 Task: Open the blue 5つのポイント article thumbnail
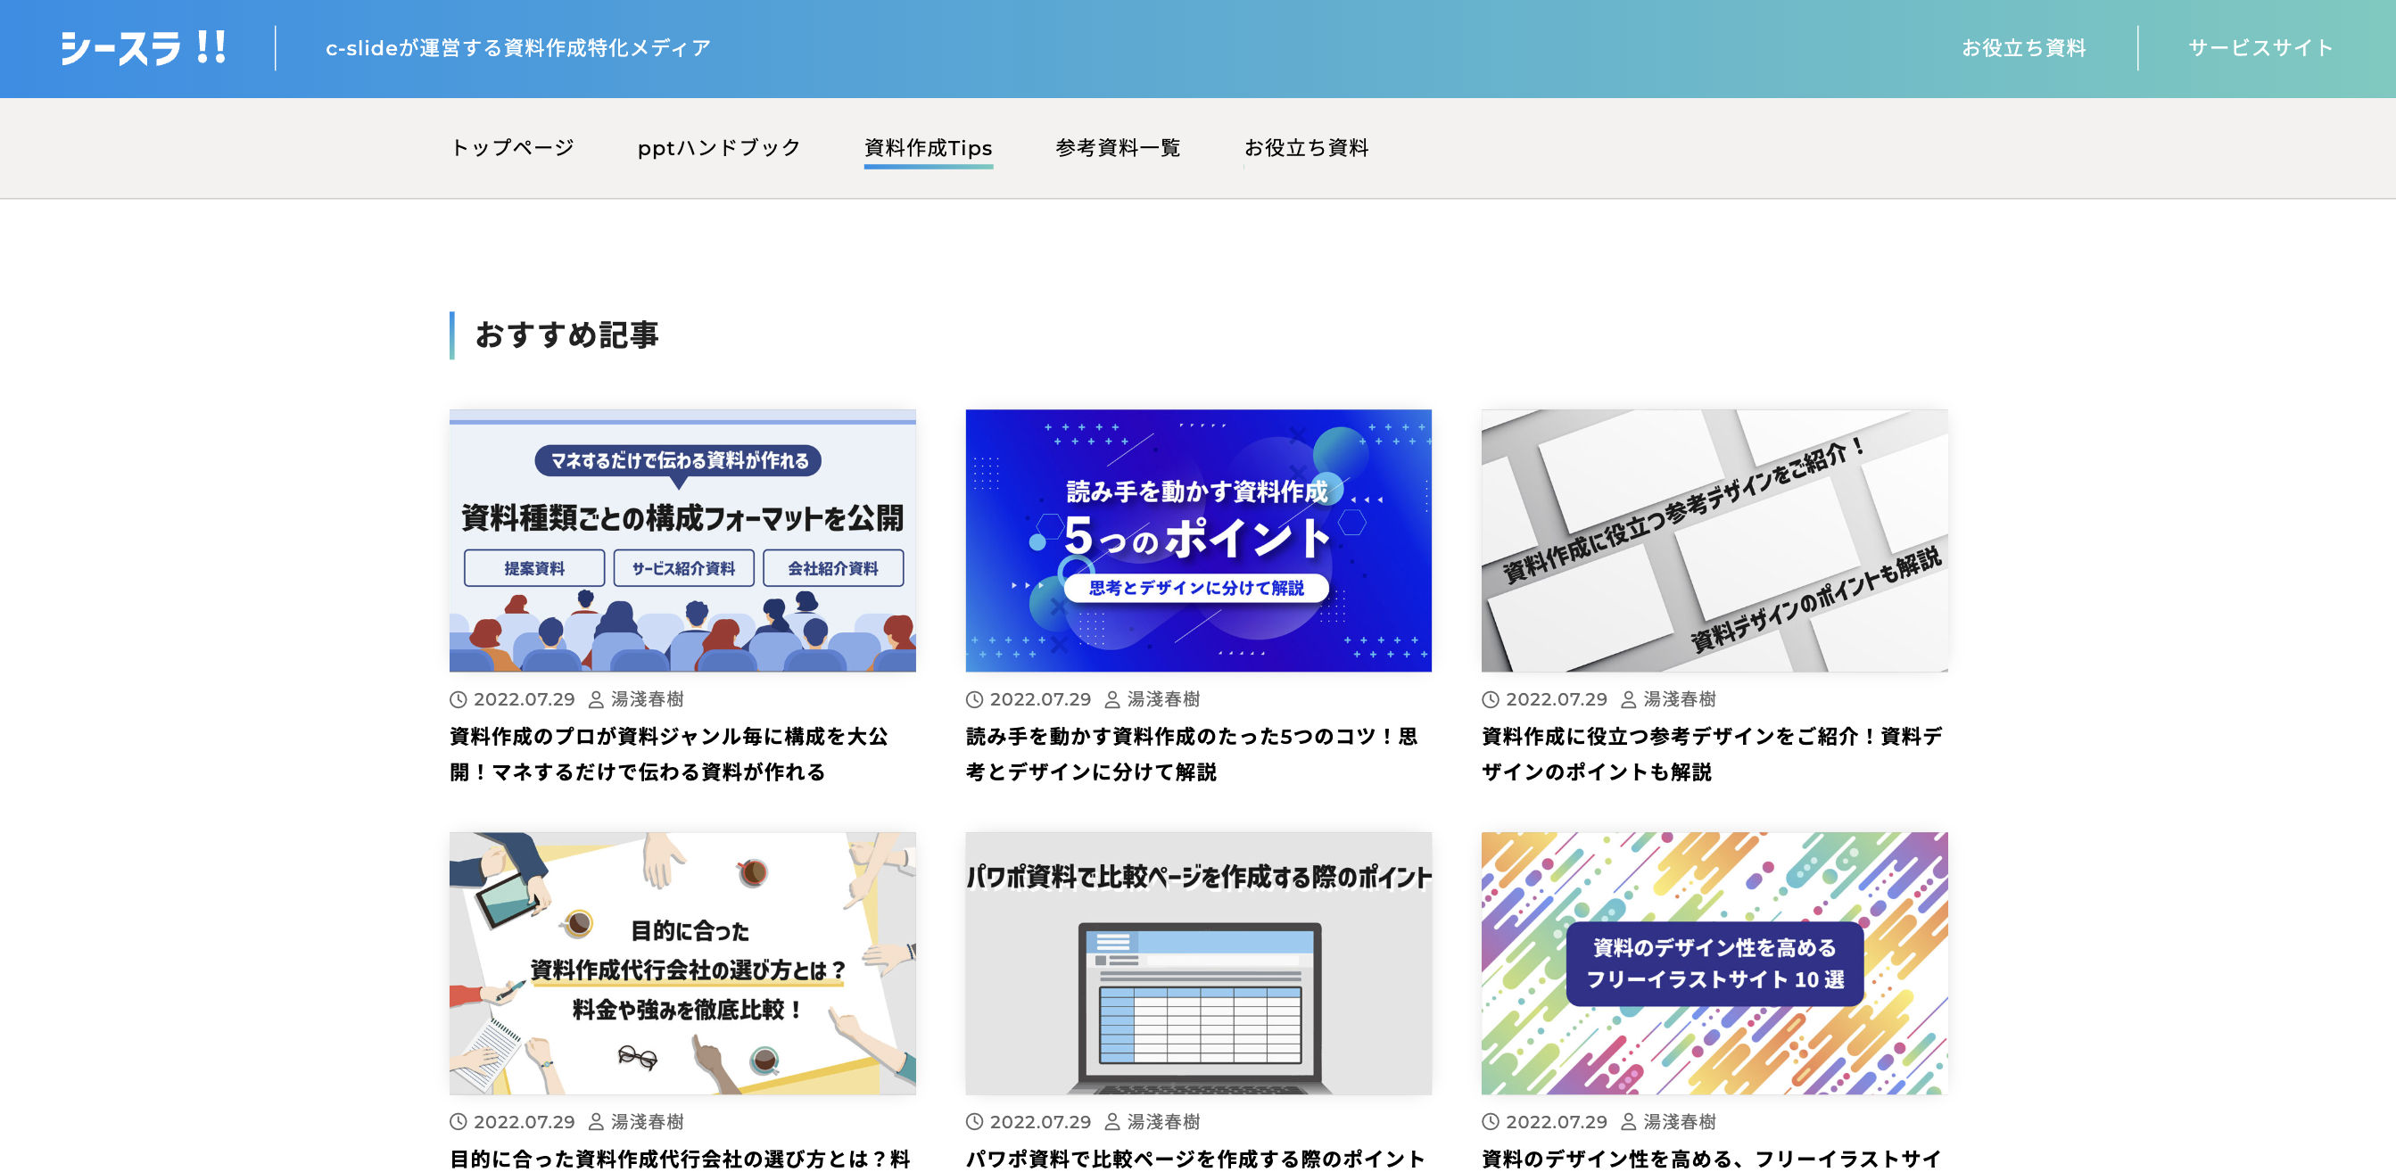coord(1198,541)
